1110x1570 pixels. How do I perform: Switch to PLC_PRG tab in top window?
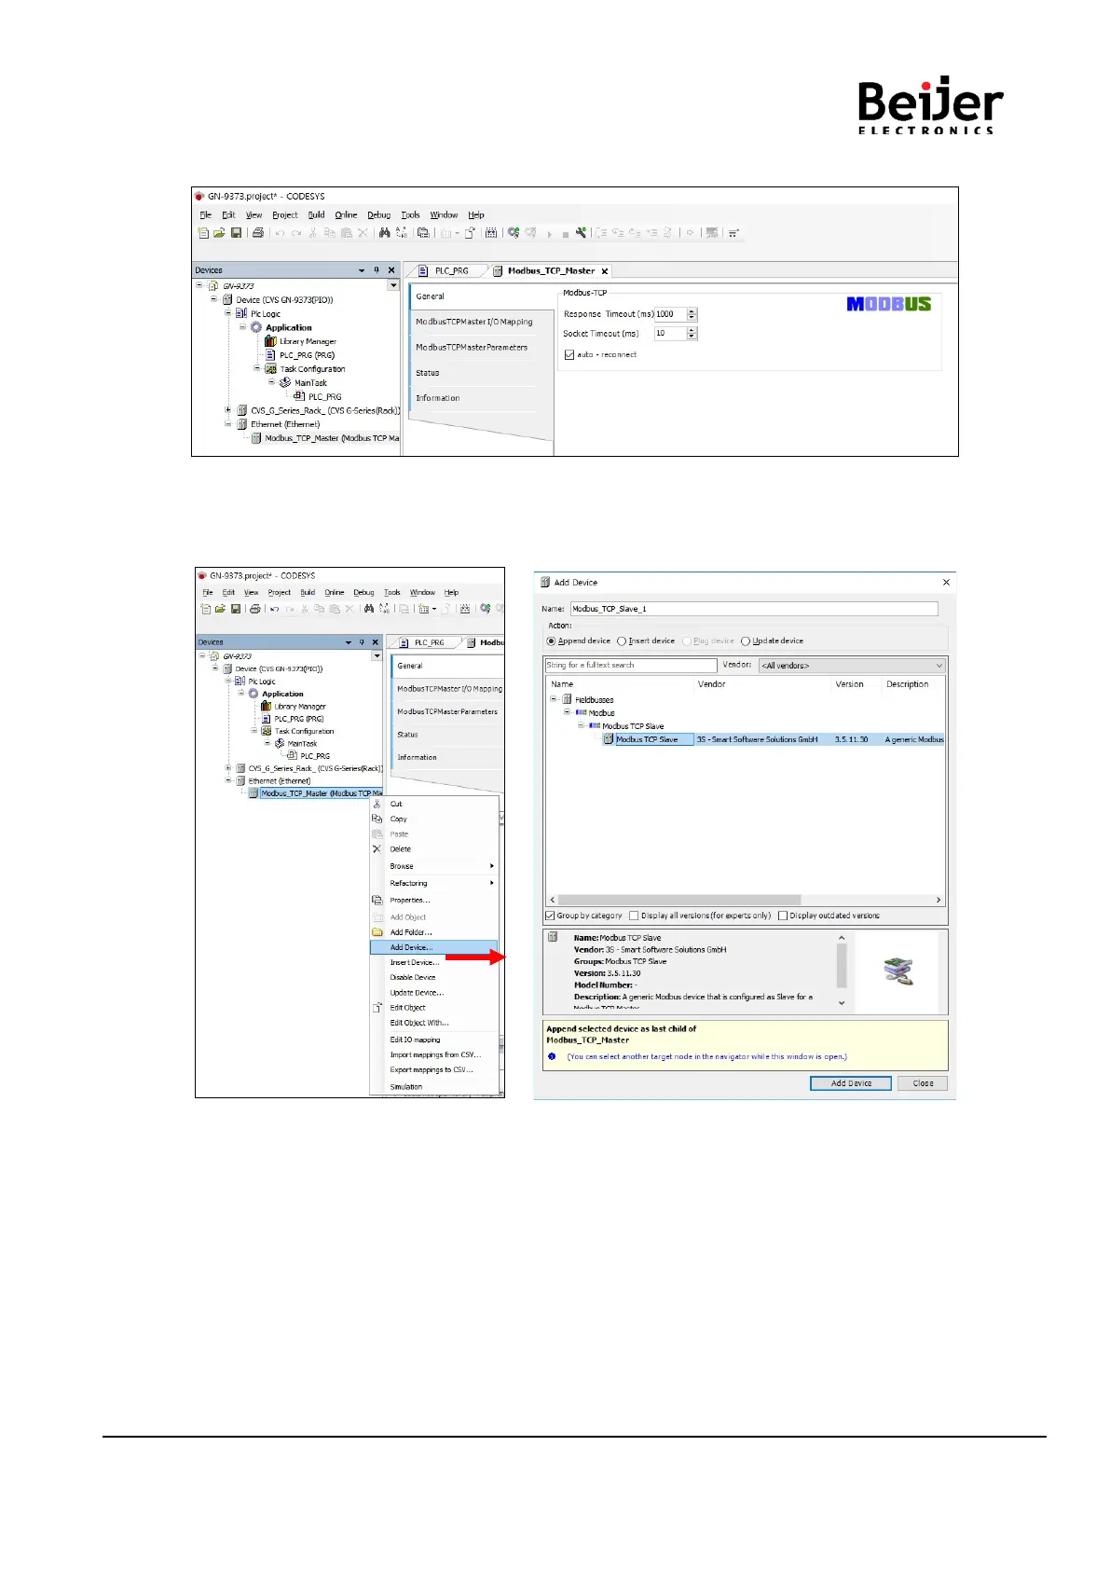coord(451,271)
